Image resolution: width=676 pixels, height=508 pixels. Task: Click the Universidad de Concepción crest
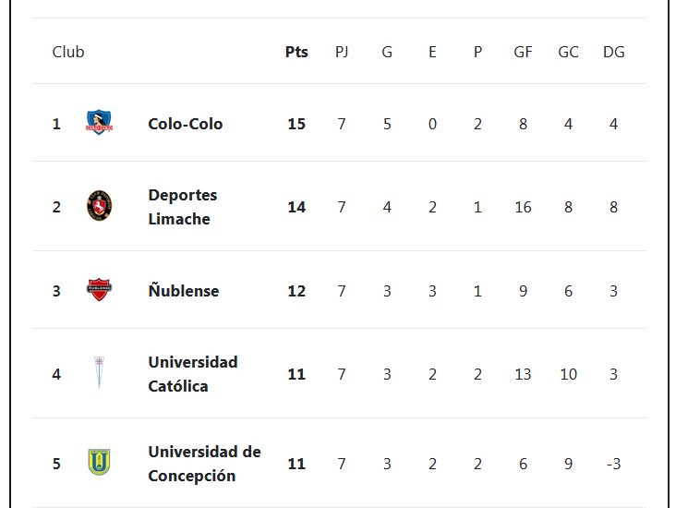point(99,463)
